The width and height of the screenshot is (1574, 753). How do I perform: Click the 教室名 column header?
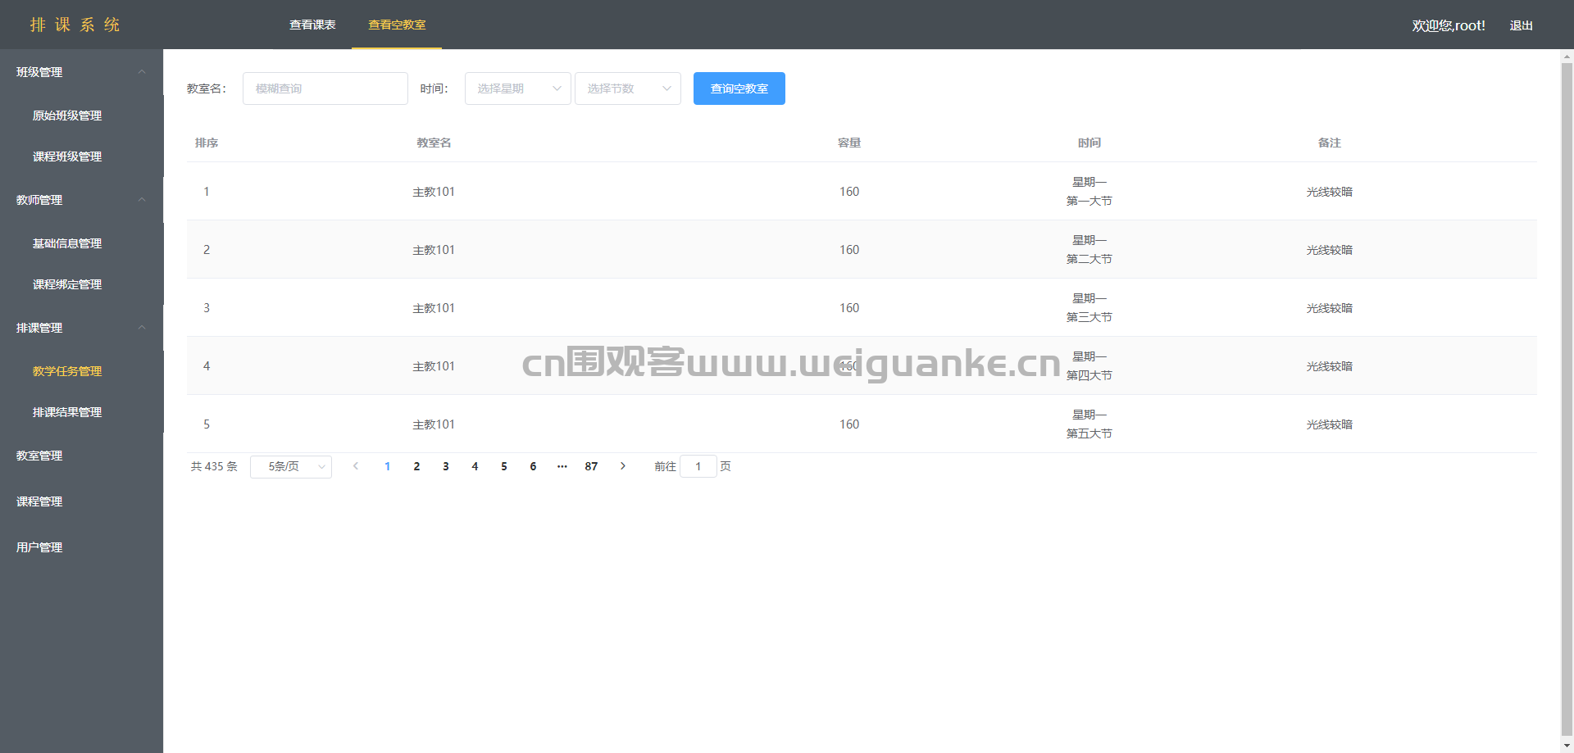coord(434,143)
